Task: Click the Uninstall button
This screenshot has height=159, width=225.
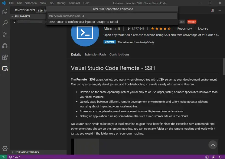Action: click(x=109, y=42)
